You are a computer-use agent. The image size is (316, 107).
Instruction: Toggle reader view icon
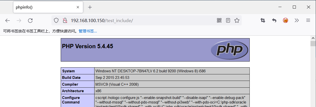tap(228, 21)
